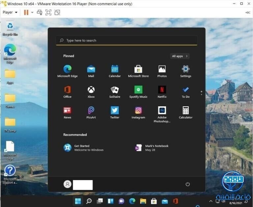This screenshot has height=207, width=253.
Task: Open the To Do app
Action: (185, 92)
